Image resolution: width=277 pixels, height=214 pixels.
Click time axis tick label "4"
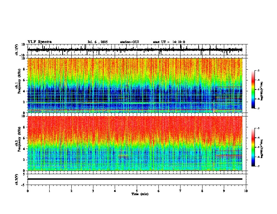coord(115,191)
